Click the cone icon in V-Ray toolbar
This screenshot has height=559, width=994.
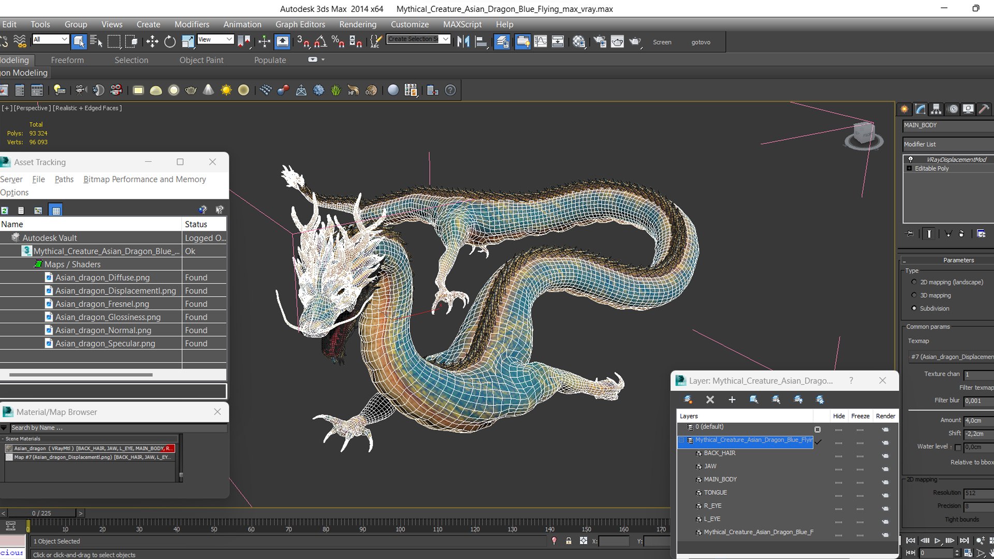(208, 90)
